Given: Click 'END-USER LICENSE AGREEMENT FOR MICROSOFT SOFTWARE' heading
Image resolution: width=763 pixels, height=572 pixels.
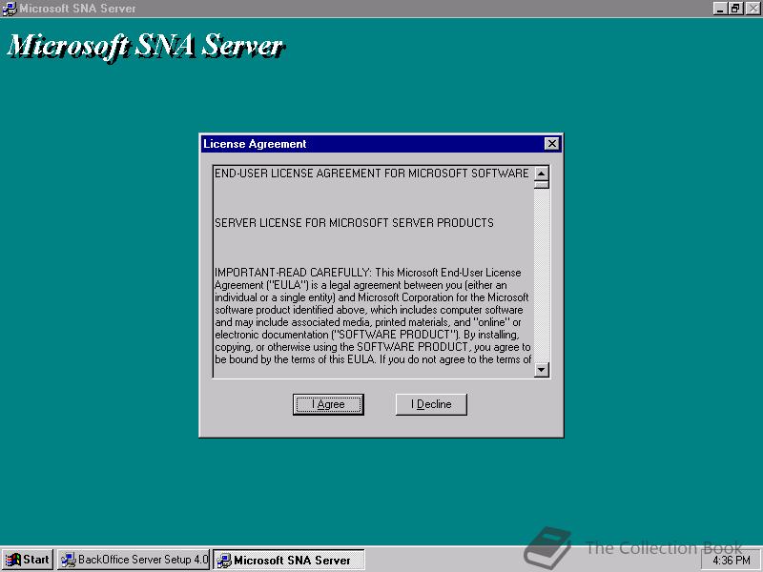Looking at the screenshot, I should (x=371, y=174).
